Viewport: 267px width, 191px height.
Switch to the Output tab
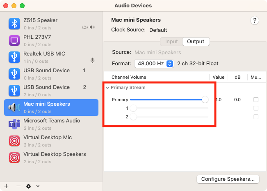tap(196, 42)
